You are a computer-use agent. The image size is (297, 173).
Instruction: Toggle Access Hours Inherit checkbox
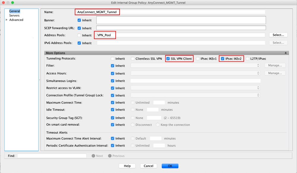112,74
